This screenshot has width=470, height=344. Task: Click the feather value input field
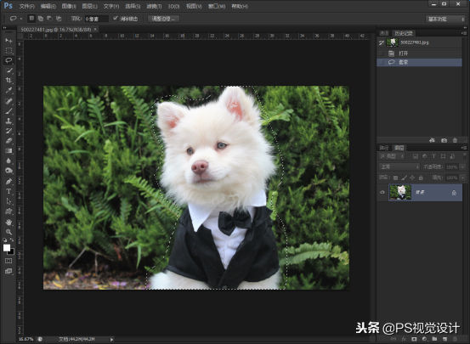[96, 19]
